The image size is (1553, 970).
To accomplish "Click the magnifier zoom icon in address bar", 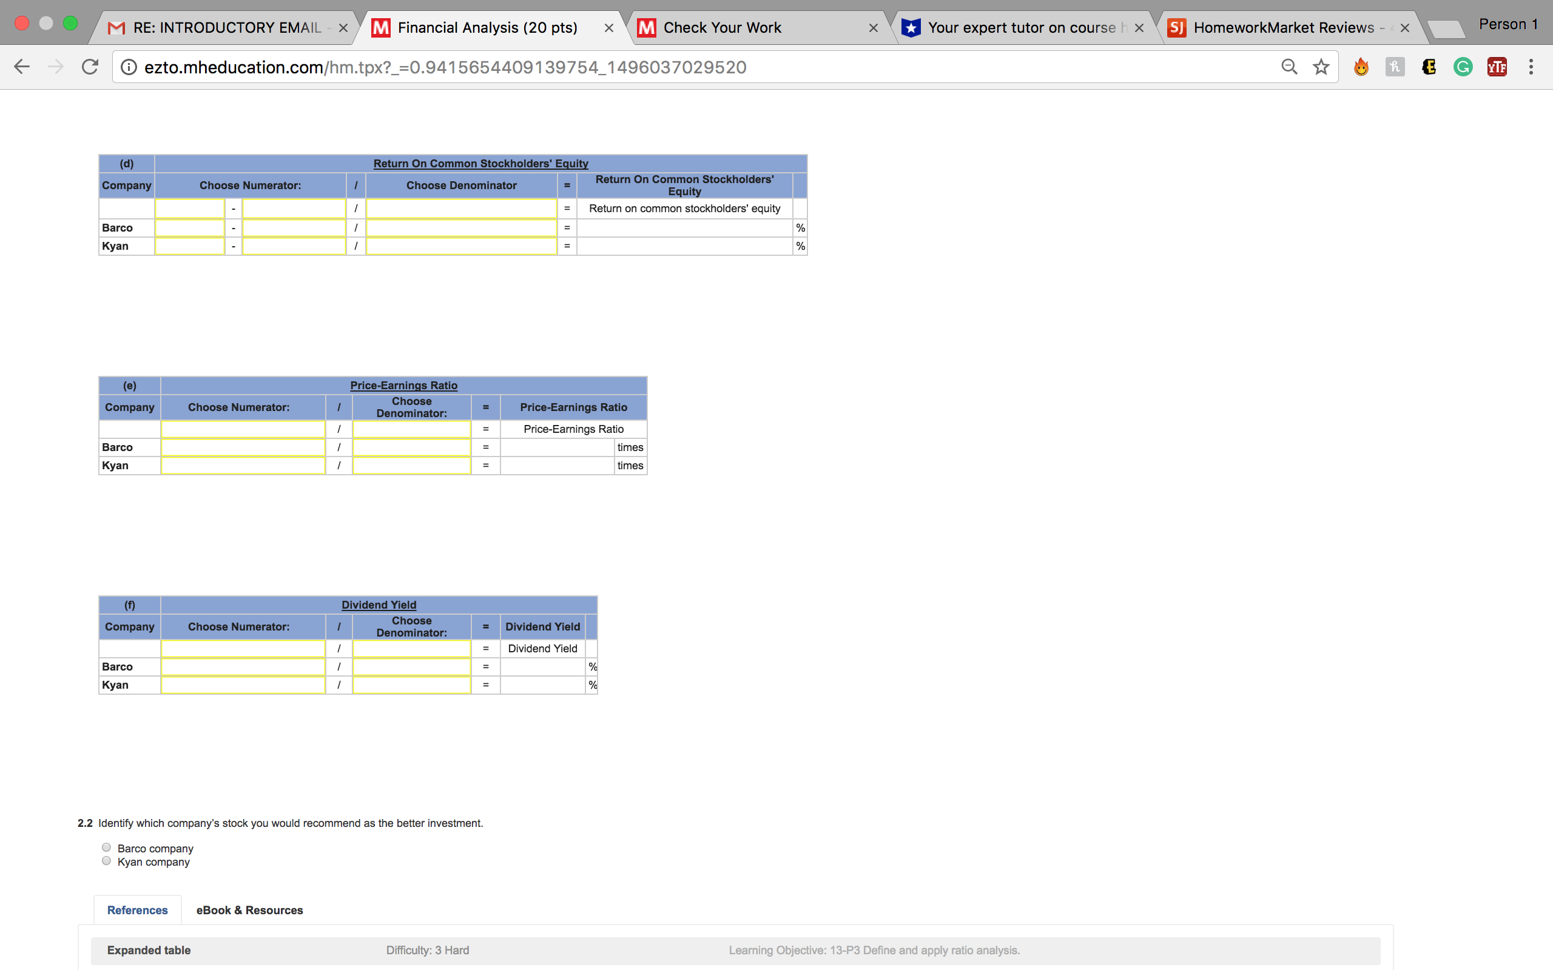I will coord(1289,66).
